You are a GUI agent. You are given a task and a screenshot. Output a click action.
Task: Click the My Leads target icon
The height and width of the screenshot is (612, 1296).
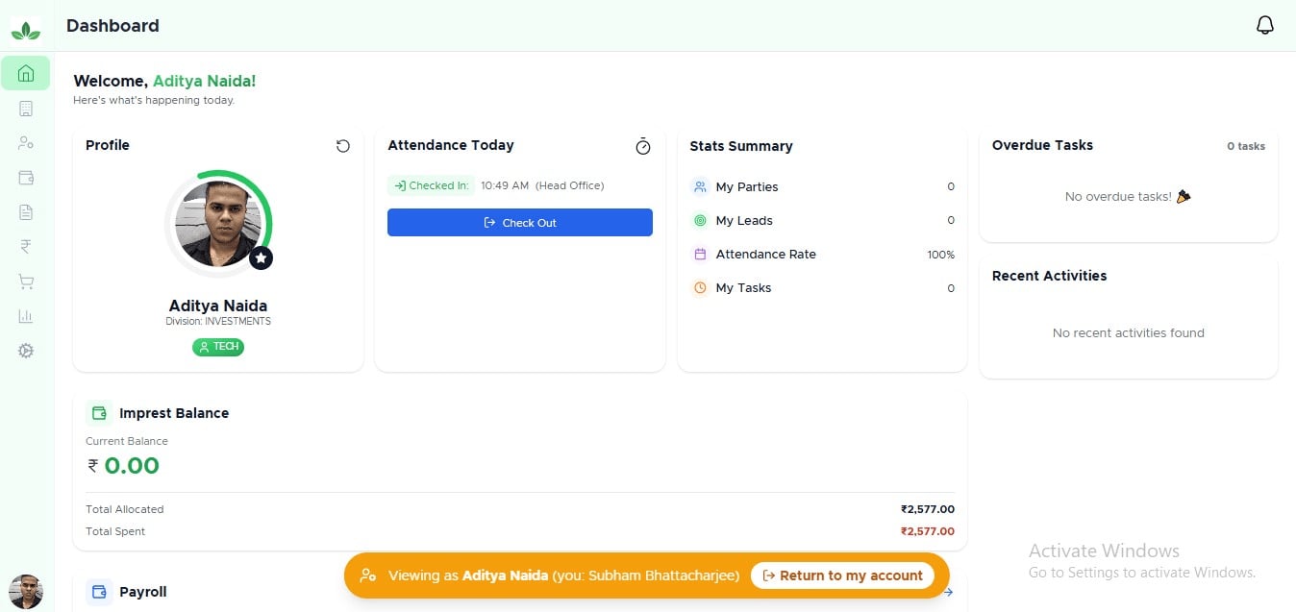[700, 220]
